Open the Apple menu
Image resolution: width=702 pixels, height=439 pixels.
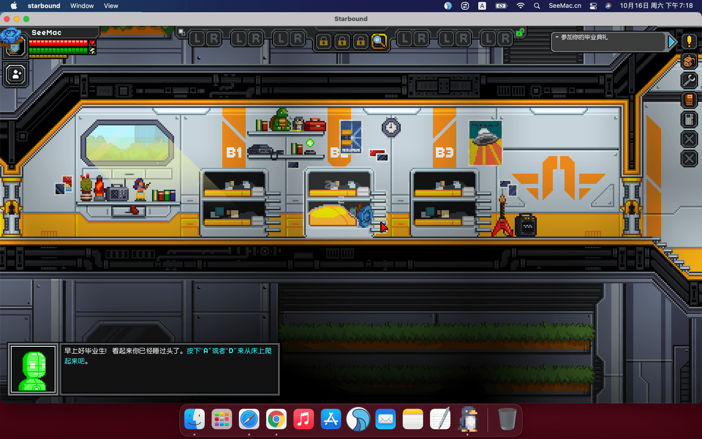click(x=14, y=6)
